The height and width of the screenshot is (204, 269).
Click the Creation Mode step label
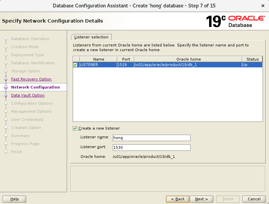click(25, 47)
